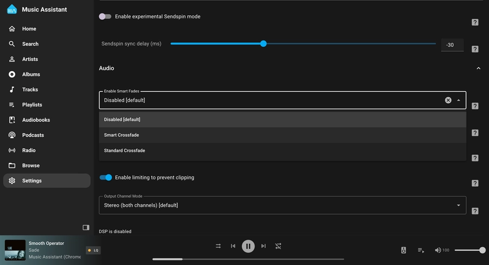Collapse the Audio section chevron

coord(478,68)
